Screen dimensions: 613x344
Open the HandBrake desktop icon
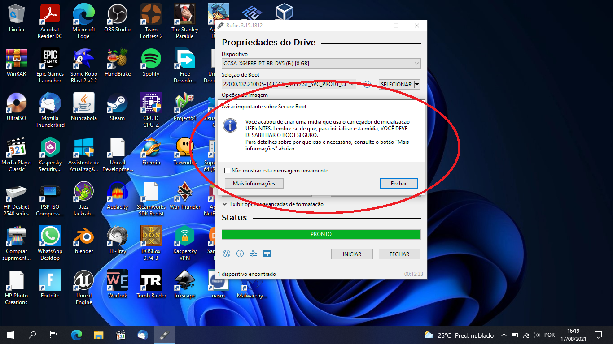(117, 63)
